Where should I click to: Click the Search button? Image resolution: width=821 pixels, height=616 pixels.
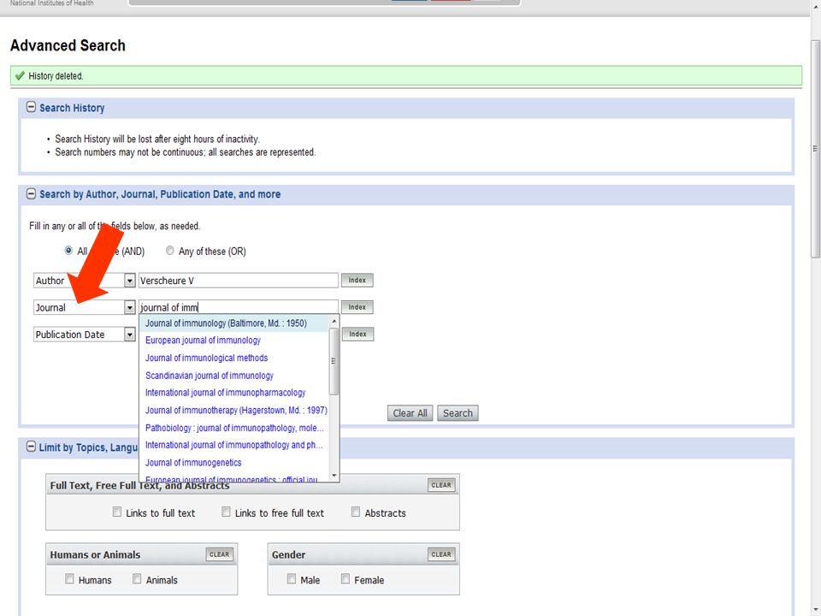[x=458, y=412]
